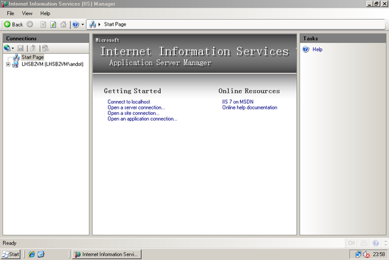The image size is (389, 260).
Task: Click the Create New Connection globe icon
Action: (x=7, y=48)
